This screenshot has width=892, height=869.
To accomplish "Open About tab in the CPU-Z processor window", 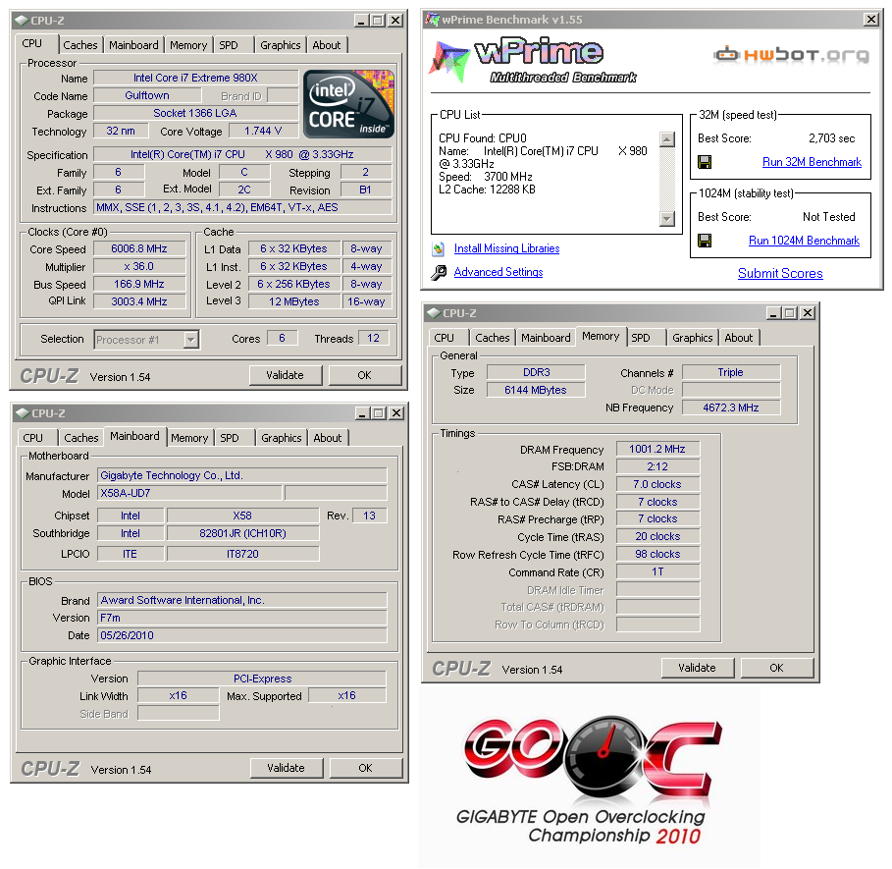I will click(327, 45).
